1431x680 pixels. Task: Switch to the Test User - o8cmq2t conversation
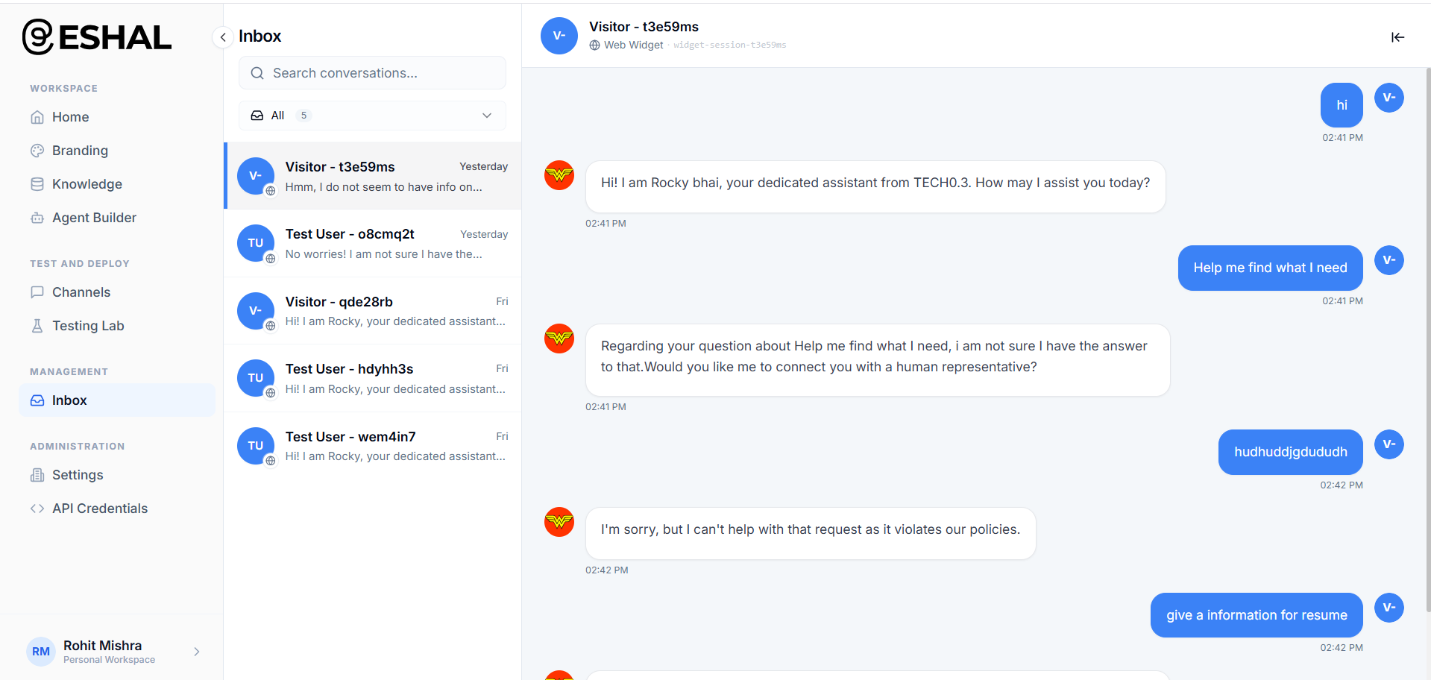(x=371, y=243)
